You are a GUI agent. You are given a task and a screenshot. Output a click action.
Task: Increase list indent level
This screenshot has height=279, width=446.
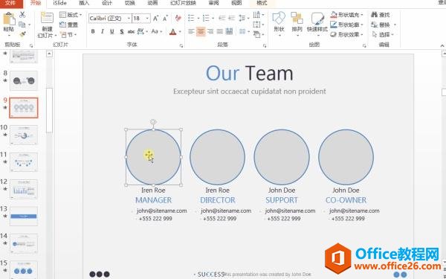point(231,19)
